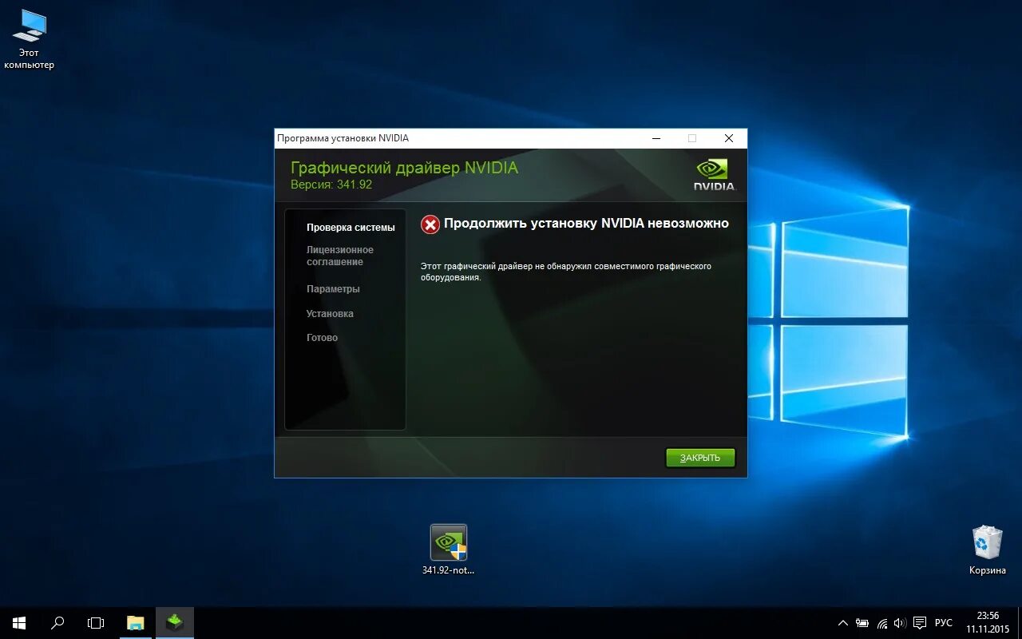Open Task View on the taskbar

click(x=96, y=623)
